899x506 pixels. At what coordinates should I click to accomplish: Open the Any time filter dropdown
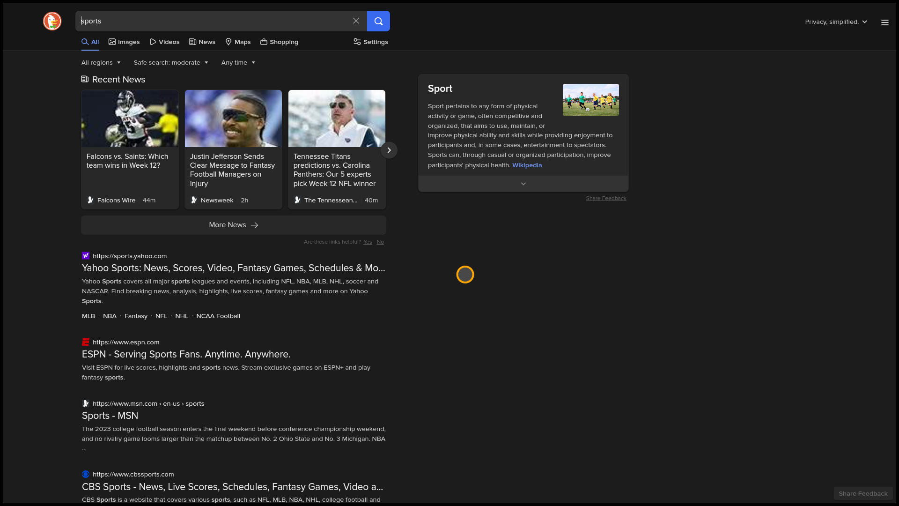pyautogui.click(x=238, y=62)
